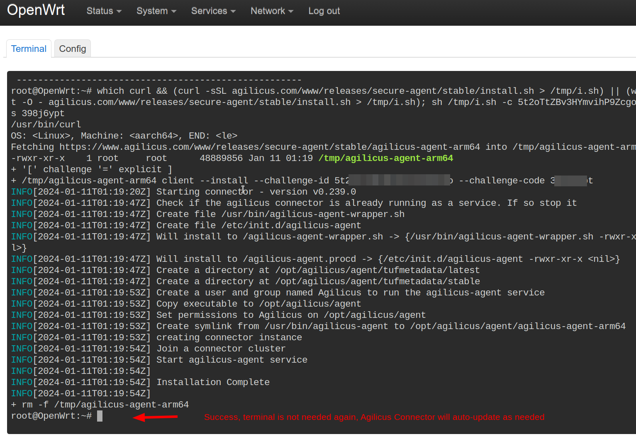Switch to the Config tab
This screenshot has height=444, width=636.
[x=73, y=49]
